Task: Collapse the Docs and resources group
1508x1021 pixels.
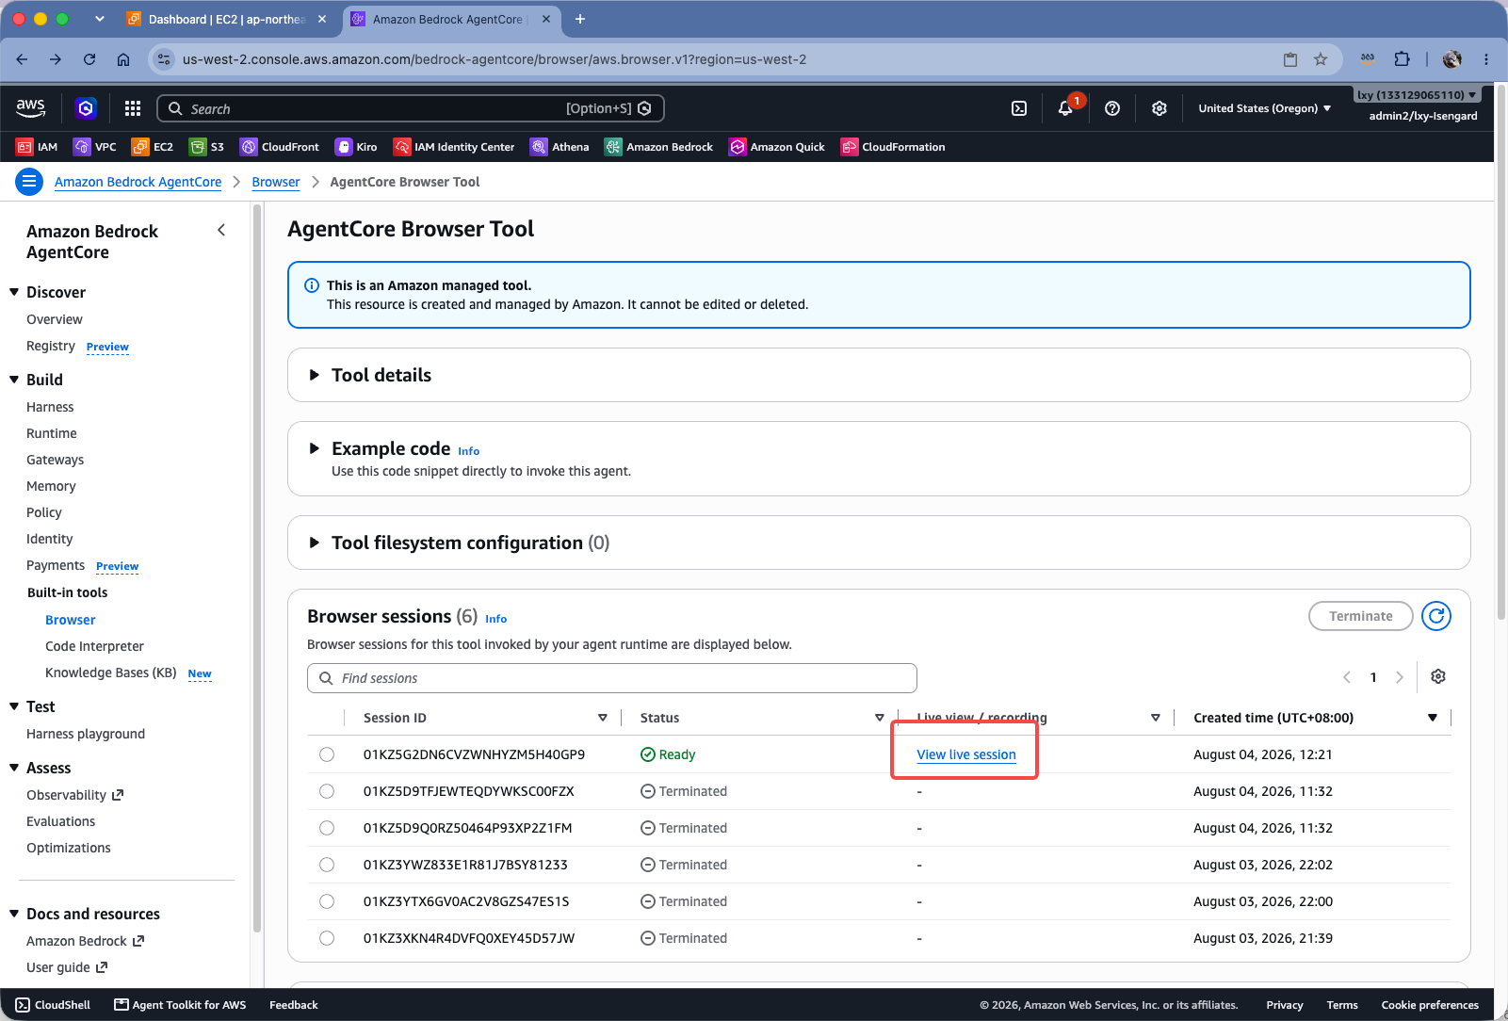Action: coord(14,914)
